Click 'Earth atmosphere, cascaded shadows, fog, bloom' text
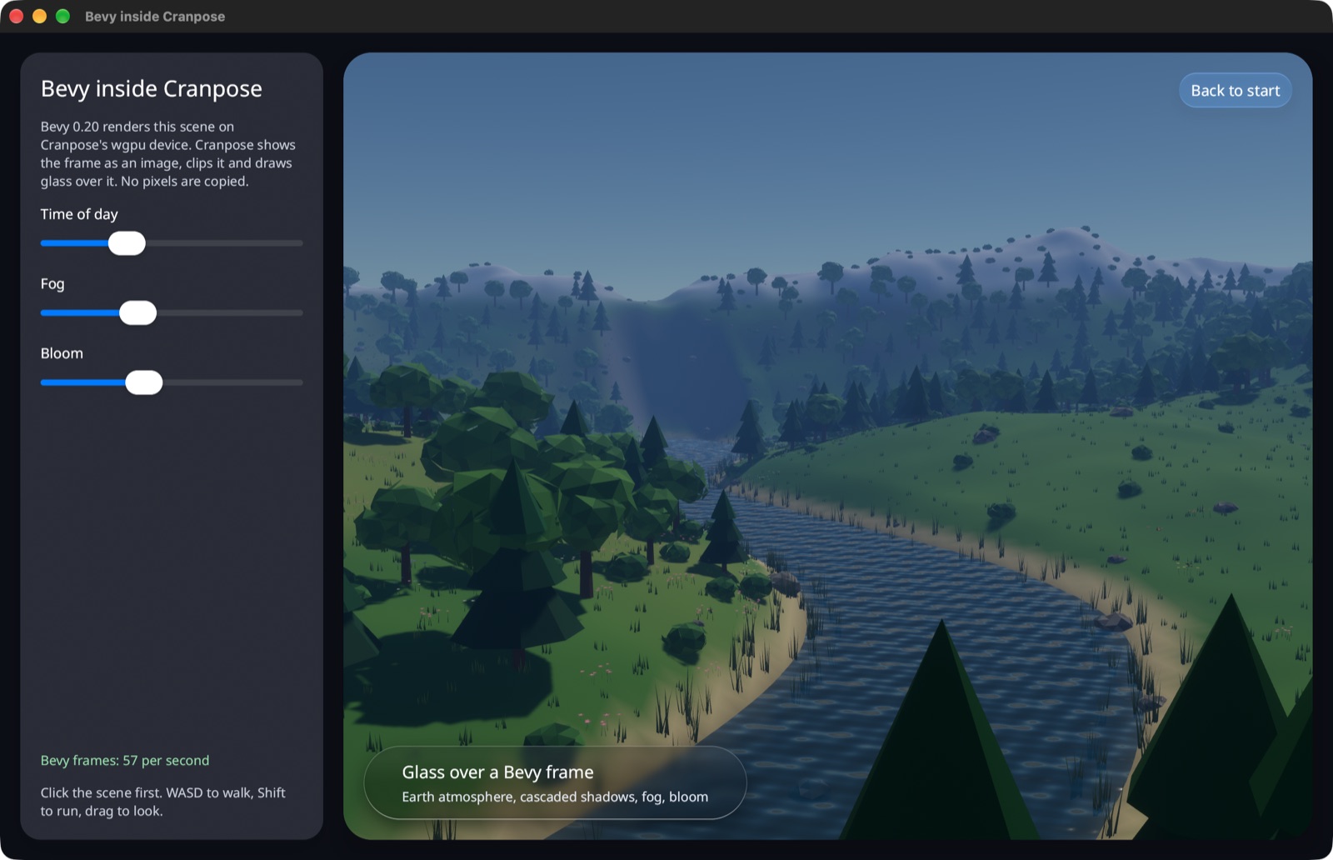Viewport: 1333px width, 860px height. click(555, 797)
